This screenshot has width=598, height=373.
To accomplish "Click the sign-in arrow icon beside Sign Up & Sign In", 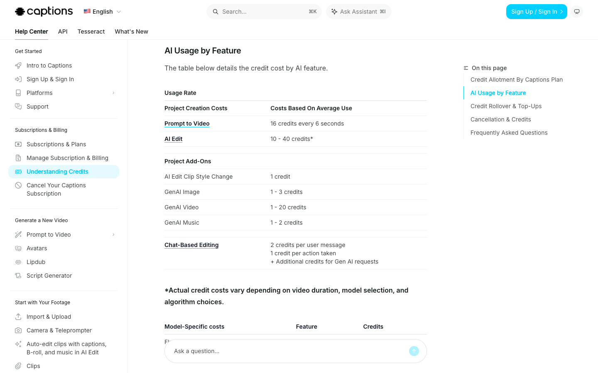I will click(18, 79).
